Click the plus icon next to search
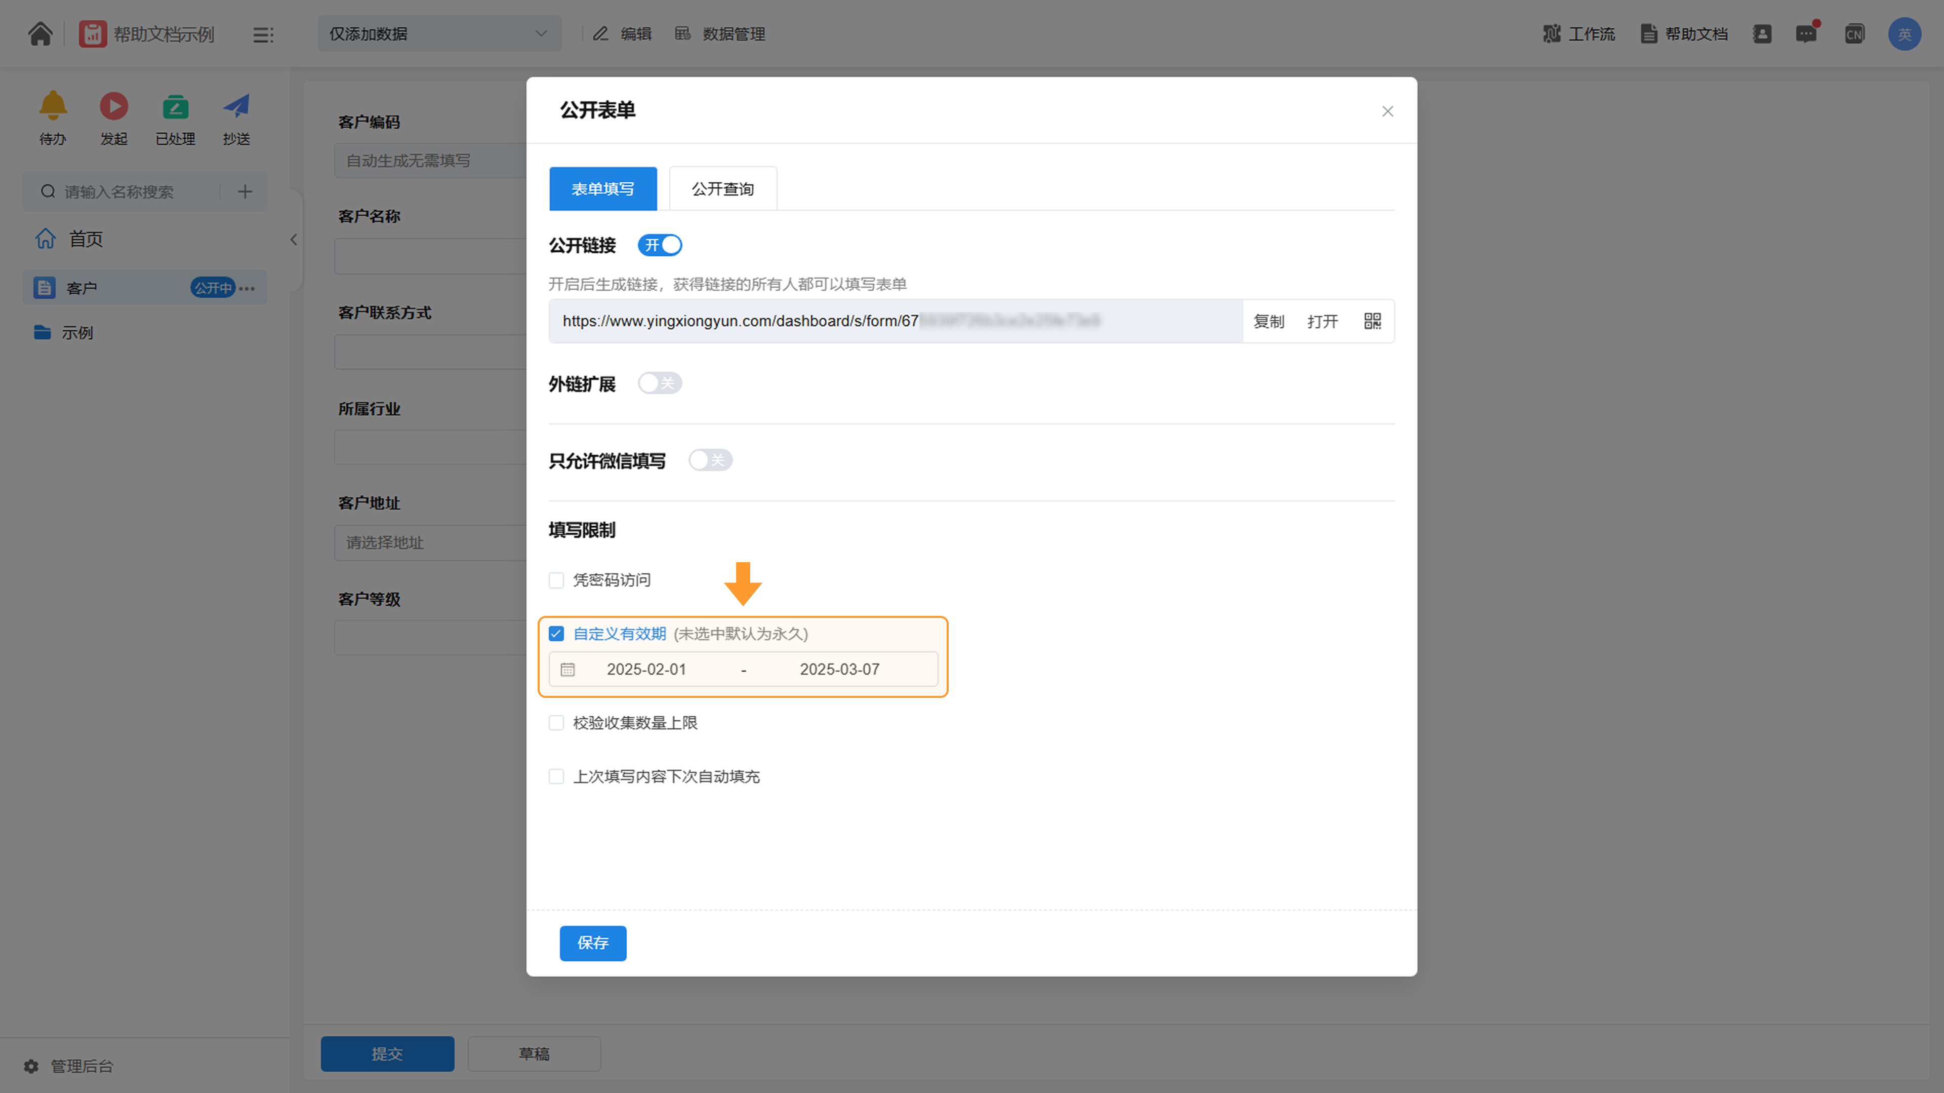 [245, 192]
